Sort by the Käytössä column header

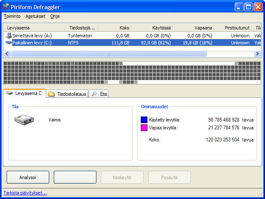pyautogui.click(x=152, y=28)
